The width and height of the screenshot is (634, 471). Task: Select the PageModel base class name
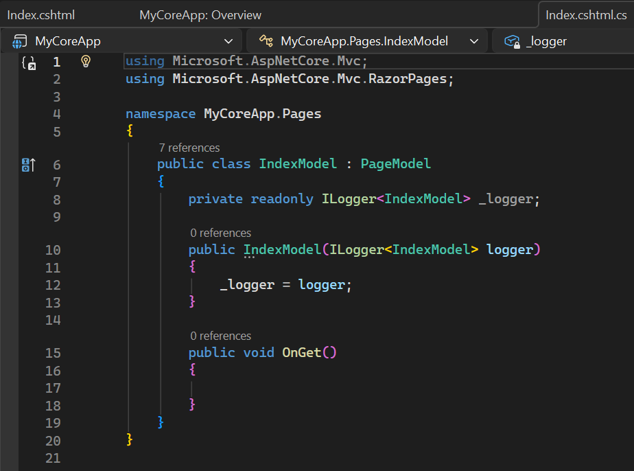[395, 163]
